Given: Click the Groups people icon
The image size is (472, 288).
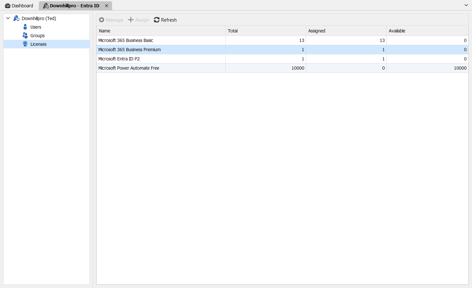Looking at the screenshot, I should coord(25,36).
